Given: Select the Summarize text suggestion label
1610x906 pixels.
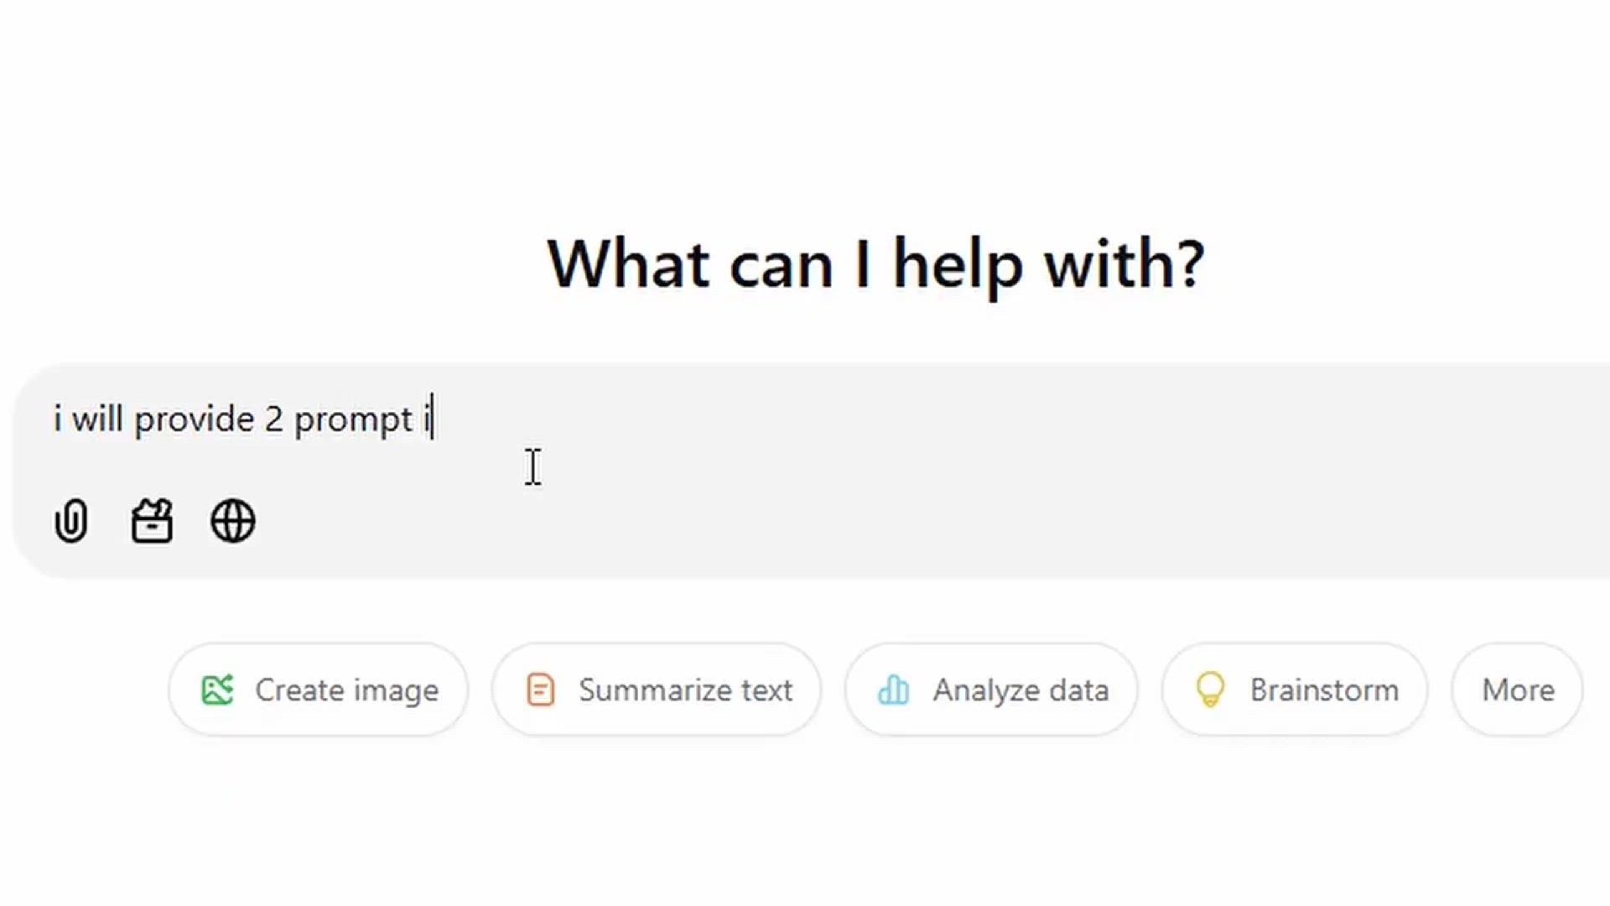Looking at the screenshot, I should tap(685, 690).
